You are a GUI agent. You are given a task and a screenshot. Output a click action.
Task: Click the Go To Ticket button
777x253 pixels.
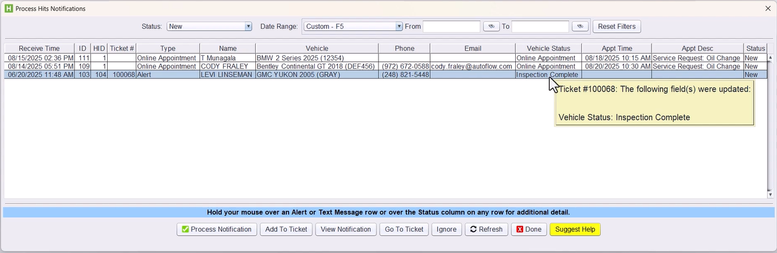pyautogui.click(x=404, y=229)
